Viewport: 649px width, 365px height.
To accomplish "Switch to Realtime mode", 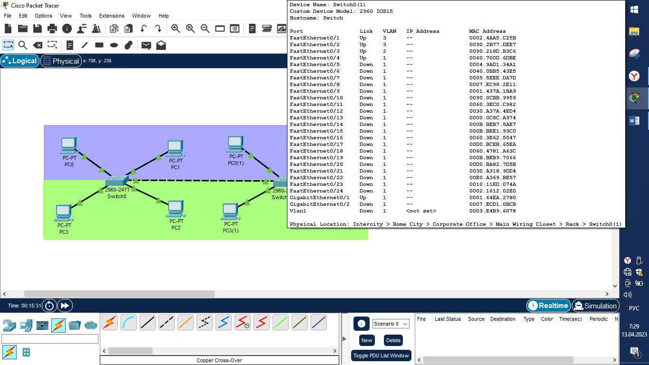I will coord(548,306).
